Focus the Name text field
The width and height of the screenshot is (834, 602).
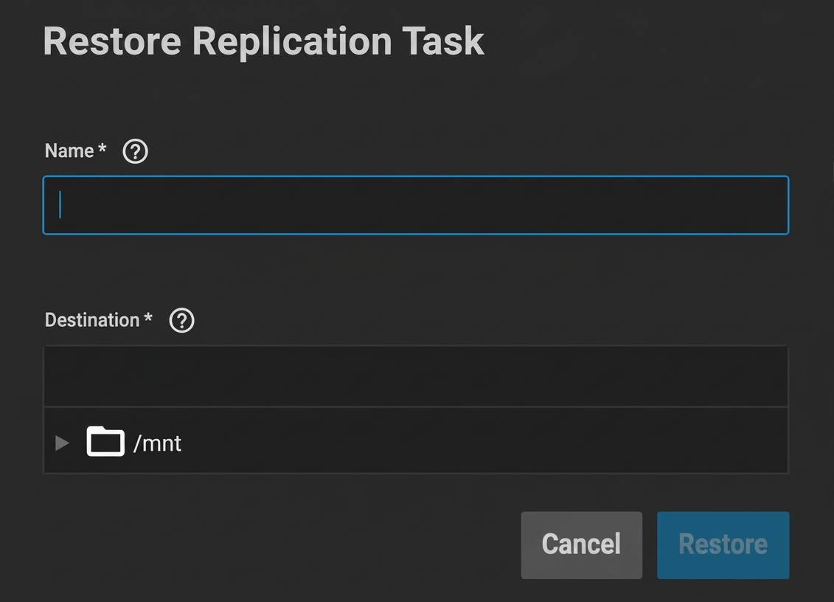[x=416, y=205]
